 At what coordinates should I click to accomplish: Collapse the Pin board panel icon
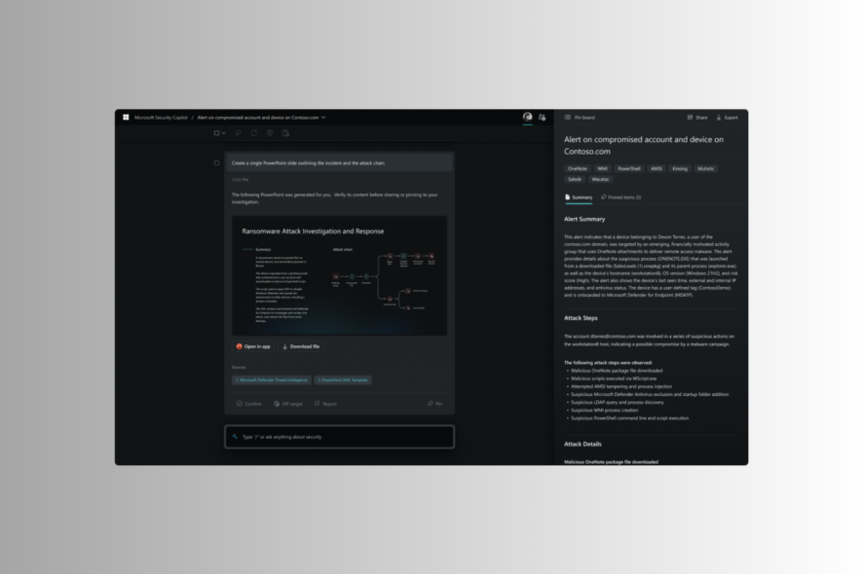point(568,117)
